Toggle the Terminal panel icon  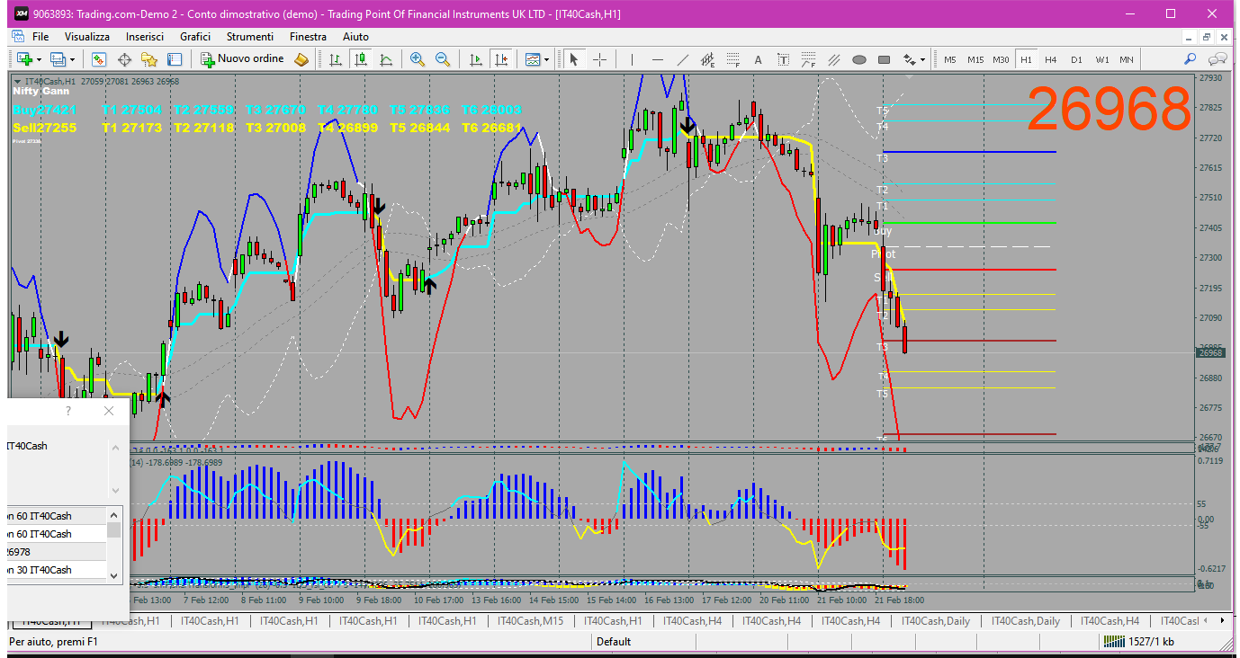click(175, 59)
